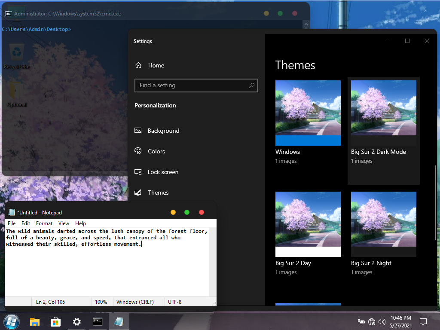Click the battery power tray icon

tap(361, 322)
